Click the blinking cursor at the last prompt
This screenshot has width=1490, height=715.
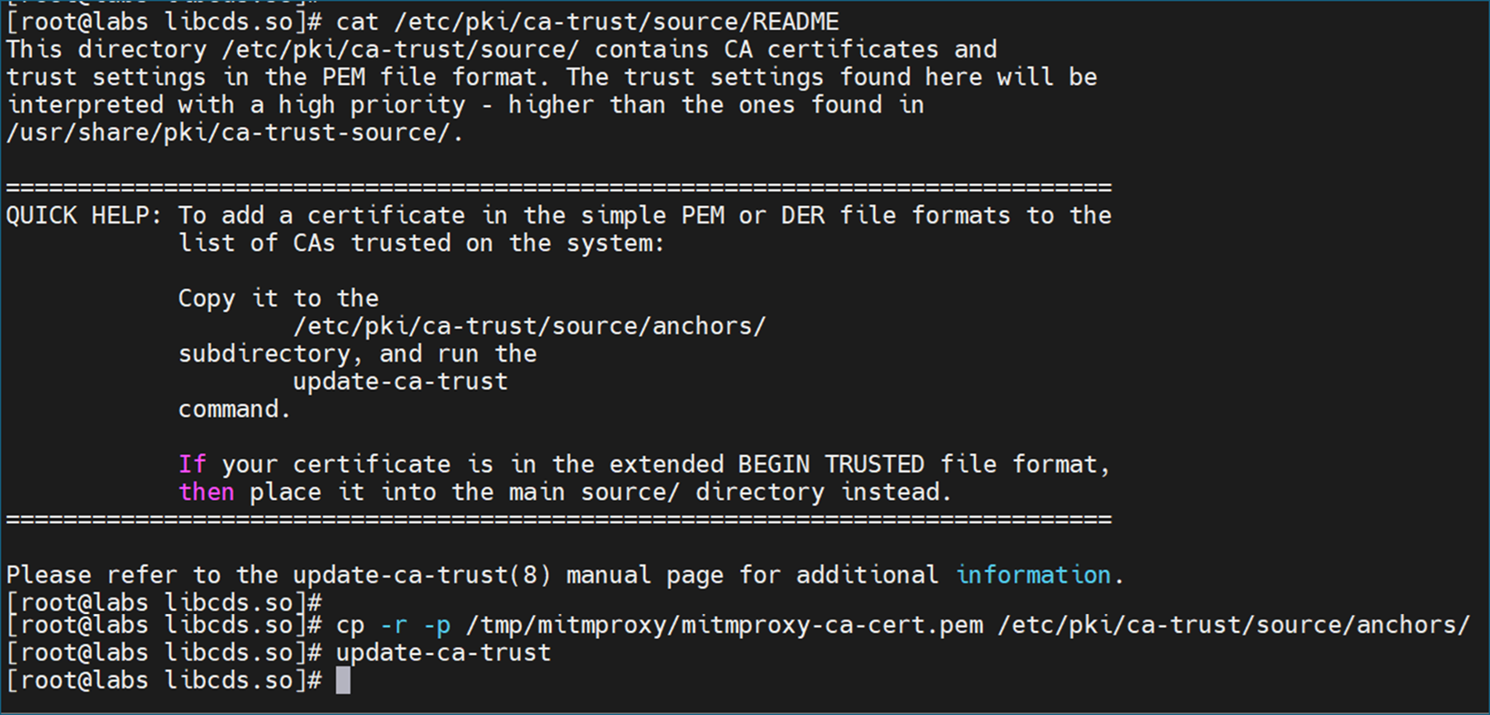[343, 681]
